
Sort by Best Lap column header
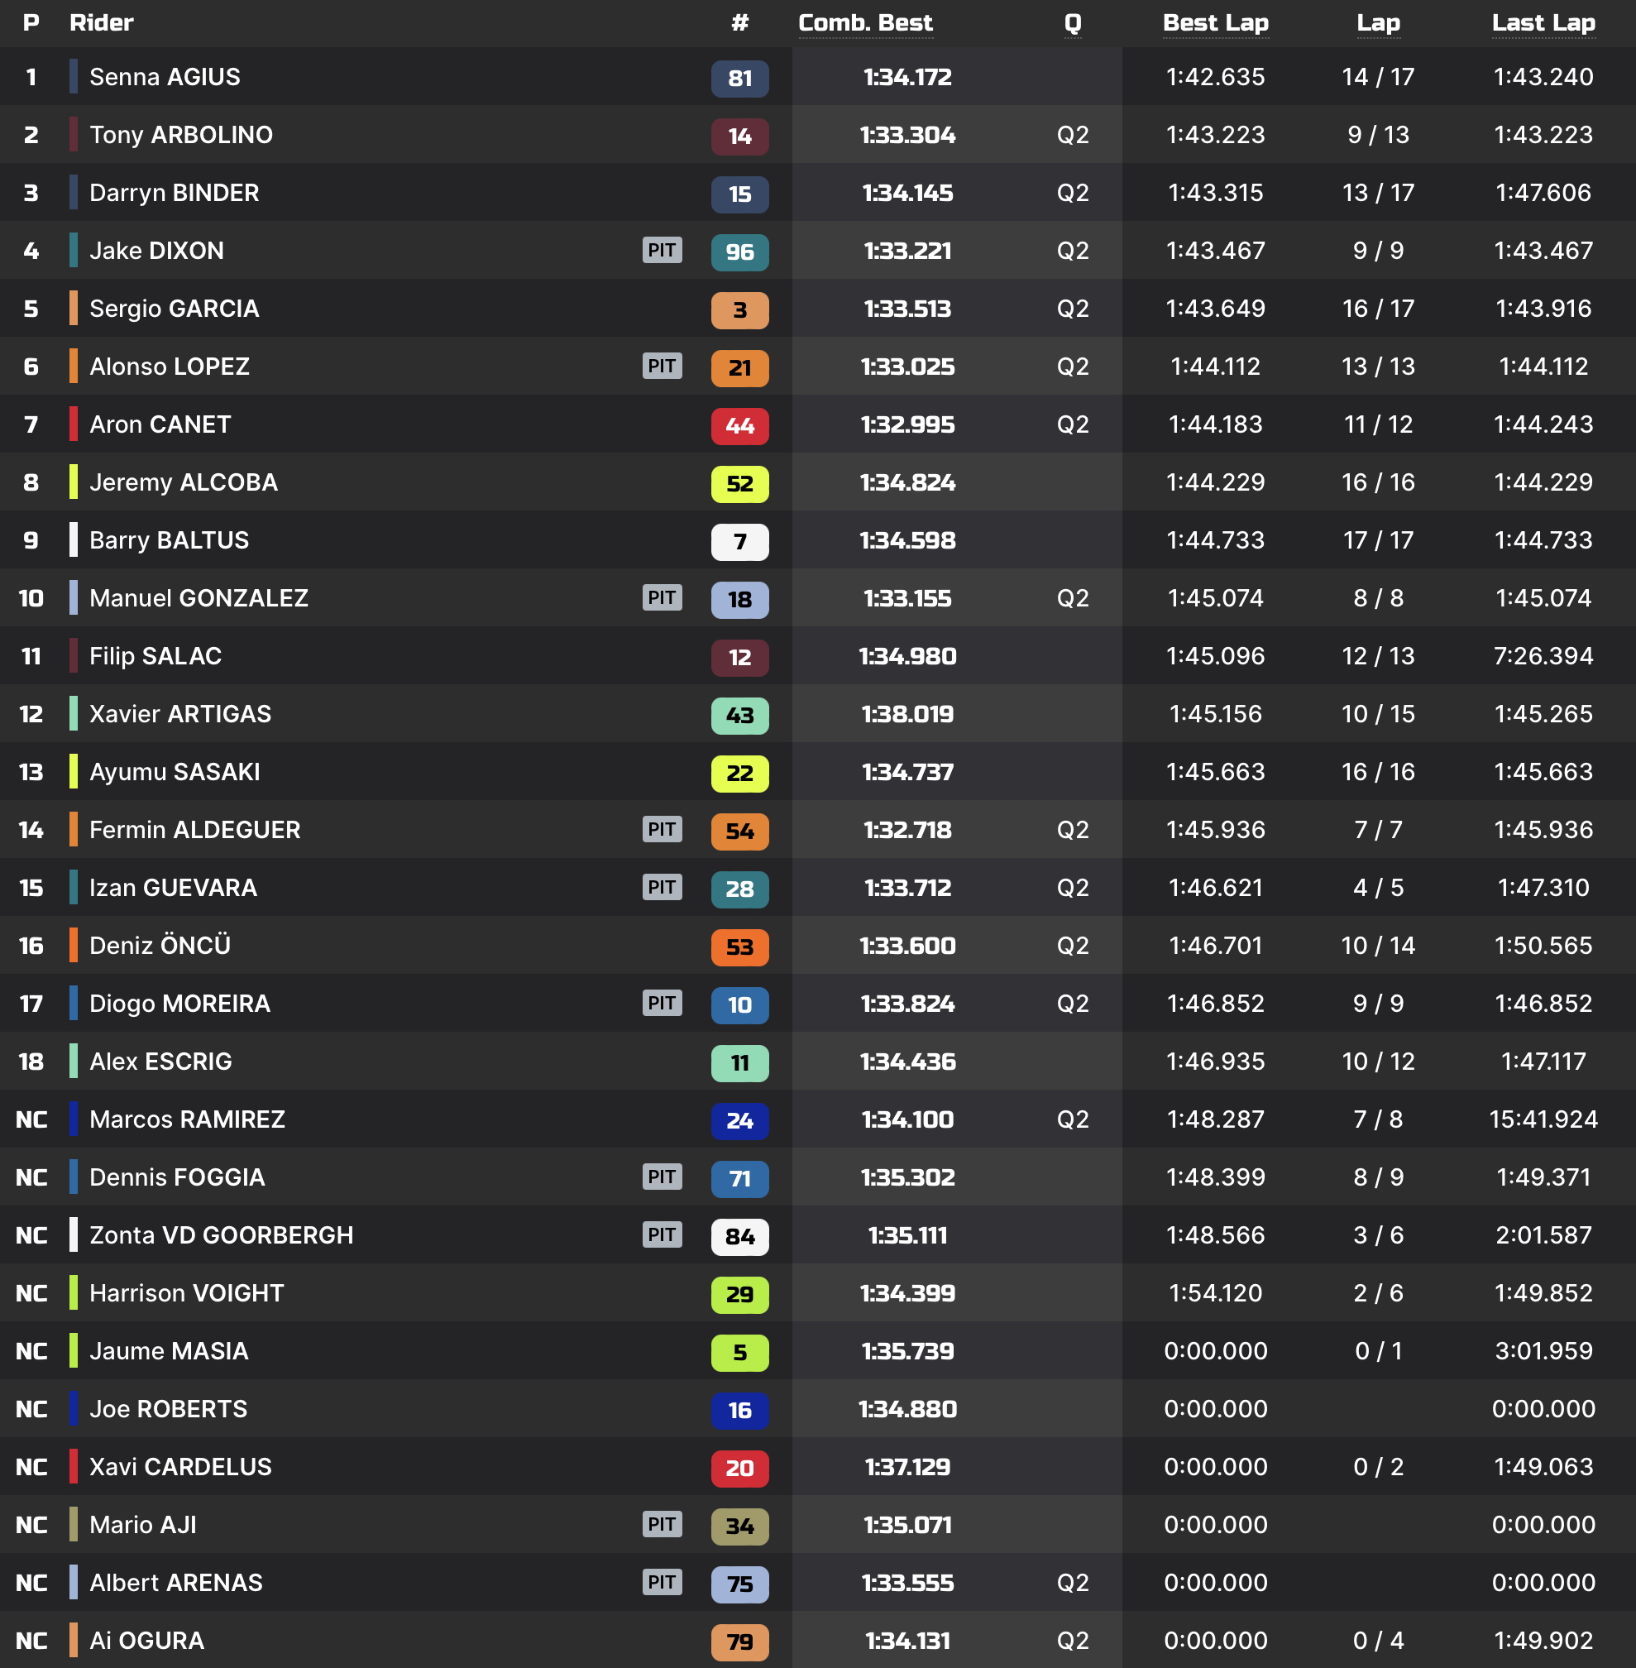pyautogui.click(x=1215, y=23)
